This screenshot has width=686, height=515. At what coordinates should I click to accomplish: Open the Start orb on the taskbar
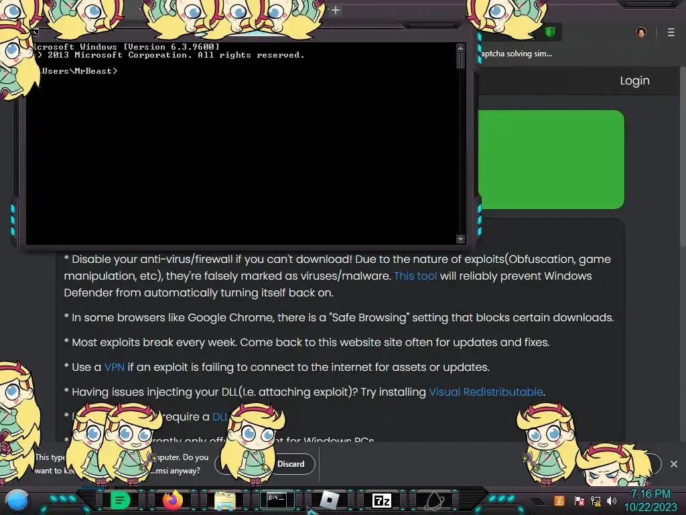(x=17, y=500)
